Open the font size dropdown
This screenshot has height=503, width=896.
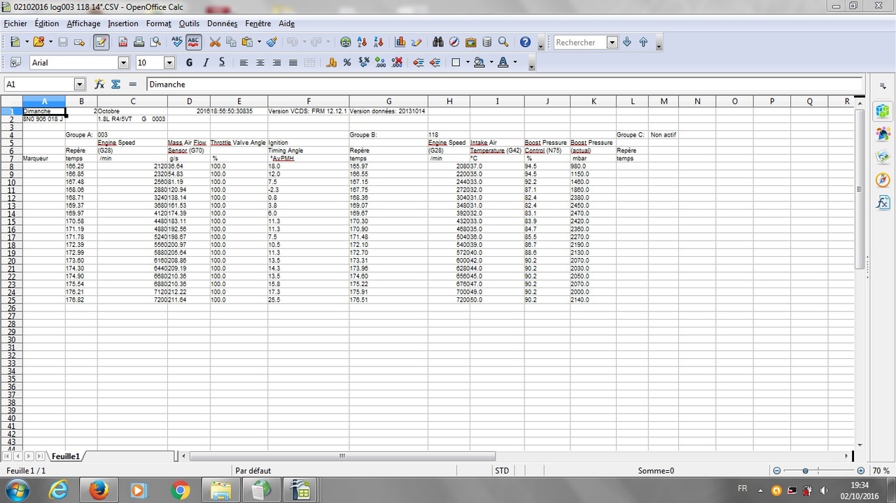coord(169,63)
